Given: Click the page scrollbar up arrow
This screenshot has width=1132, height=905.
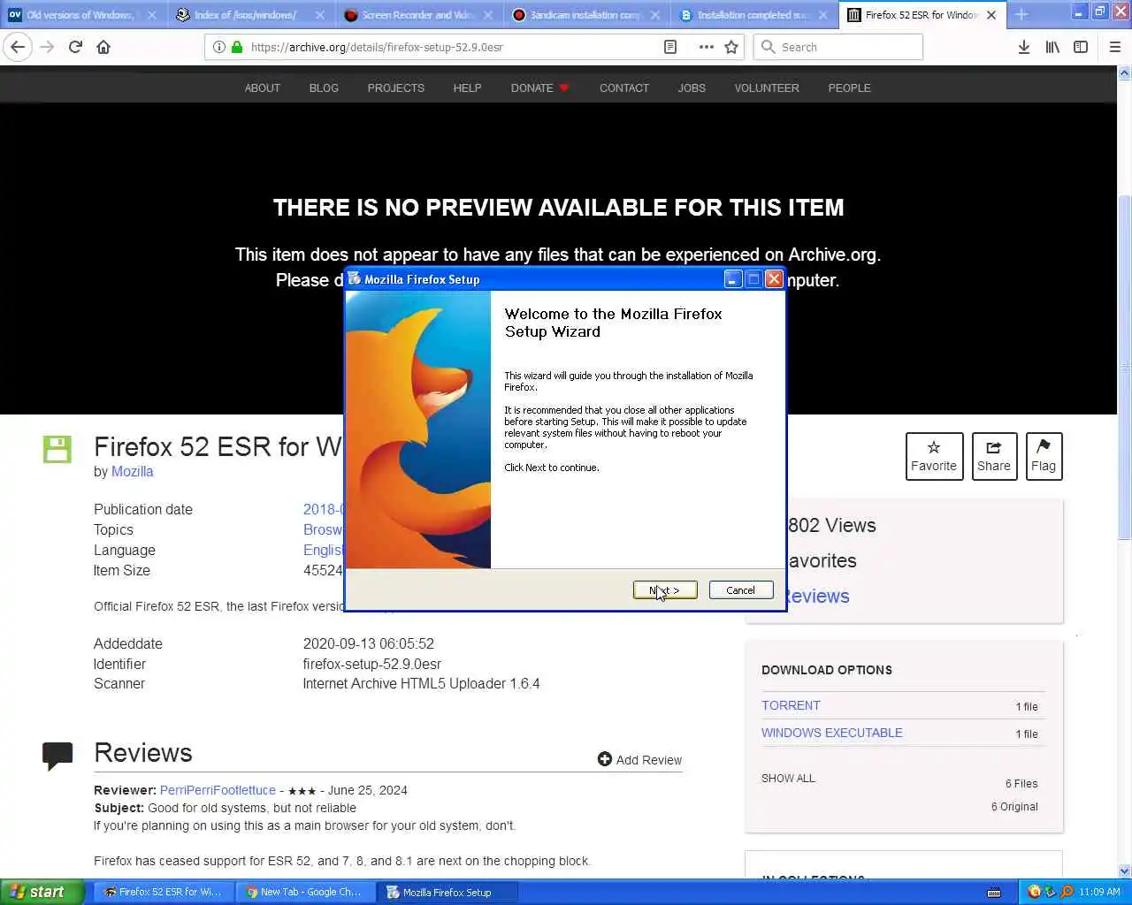Looking at the screenshot, I should coord(1124,73).
